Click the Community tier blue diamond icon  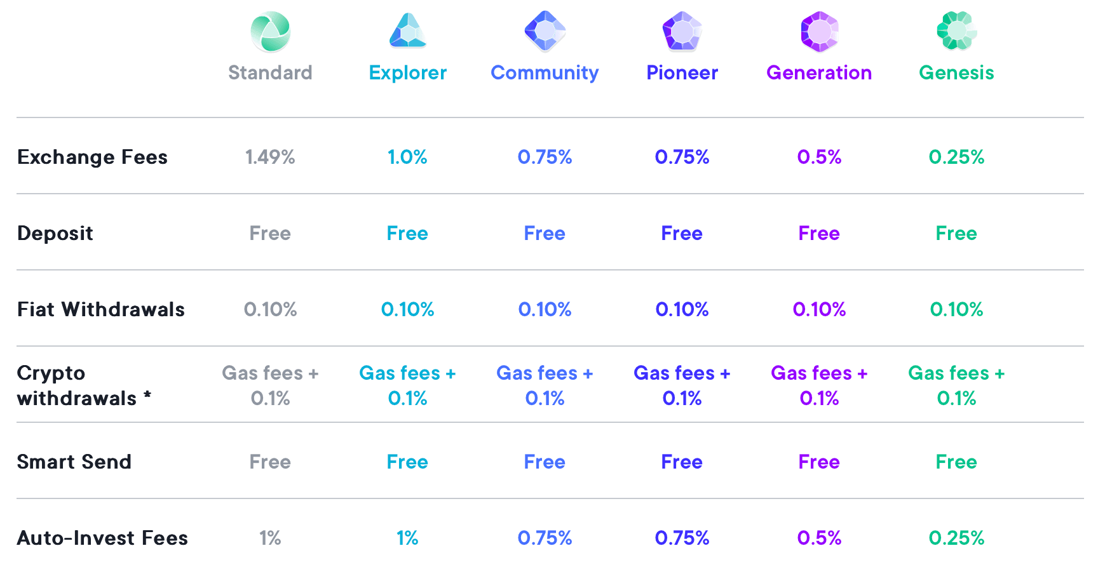(x=545, y=31)
